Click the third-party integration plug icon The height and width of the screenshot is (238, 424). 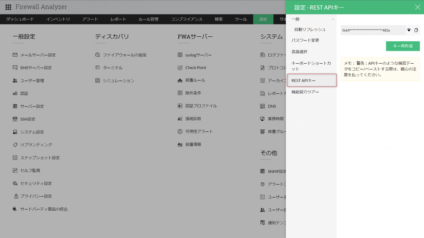(15, 209)
